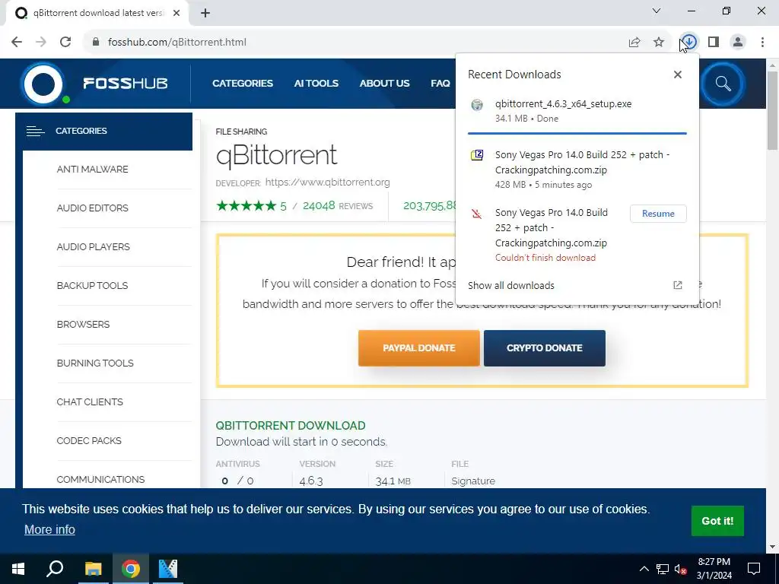This screenshot has width=779, height=584.
Task: Open the site search magnifier
Action: coord(723,84)
